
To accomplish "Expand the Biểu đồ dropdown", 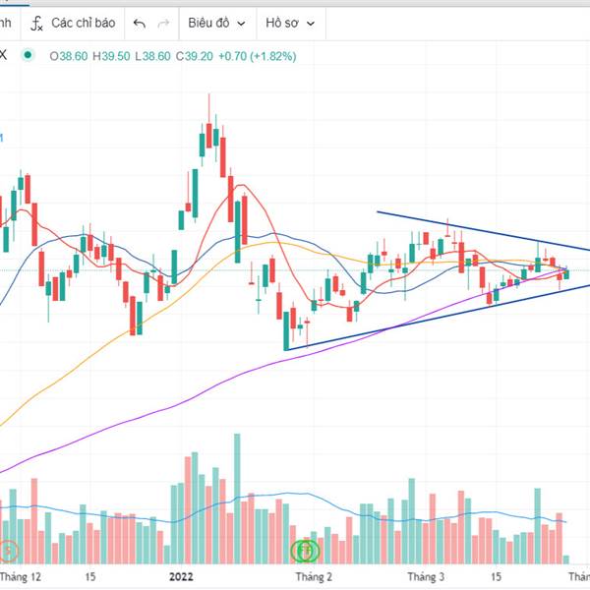I will tap(216, 24).
